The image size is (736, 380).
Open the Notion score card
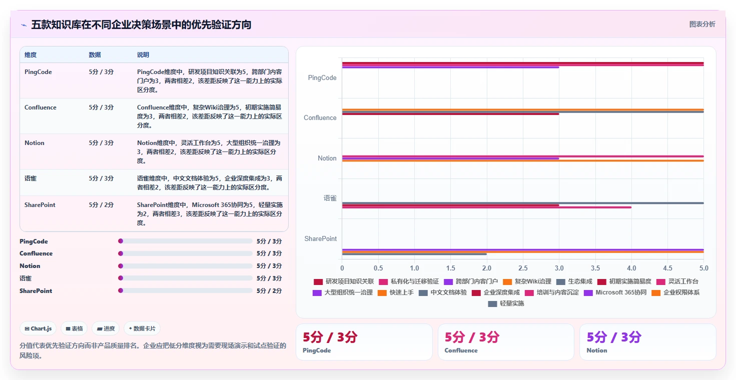click(x=647, y=341)
